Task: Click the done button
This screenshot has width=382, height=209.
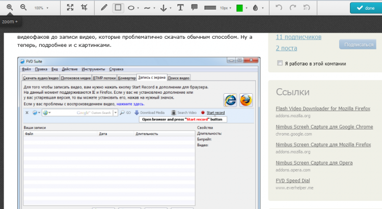Action: [x=366, y=8]
